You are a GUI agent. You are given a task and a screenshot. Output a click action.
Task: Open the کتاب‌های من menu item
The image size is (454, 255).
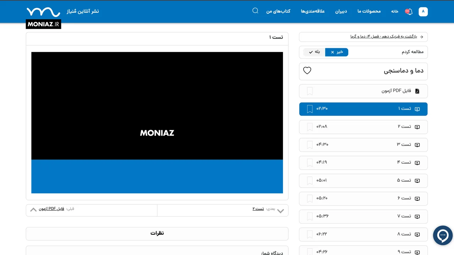[x=278, y=11]
